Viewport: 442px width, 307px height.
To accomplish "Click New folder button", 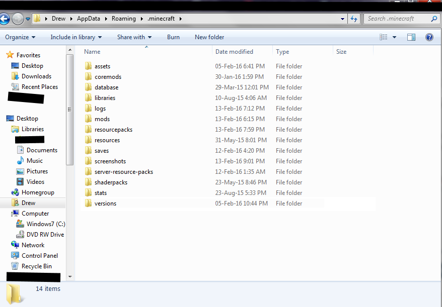I will coord(209,37).
